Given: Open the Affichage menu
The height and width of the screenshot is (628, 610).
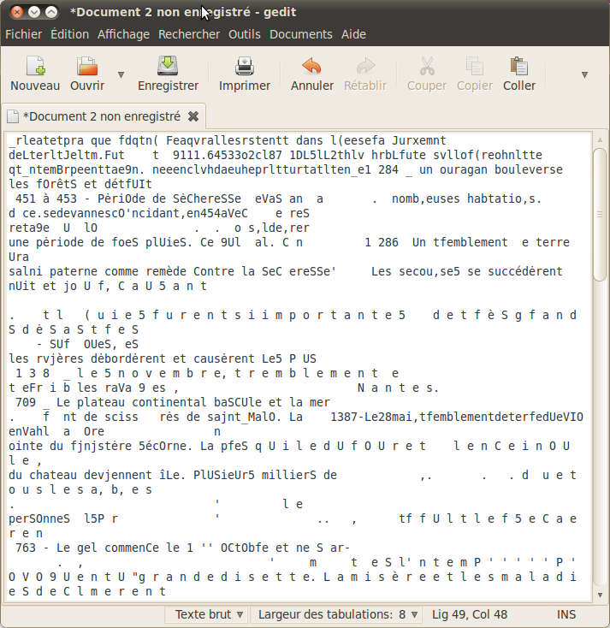Looking at the screenshot, I should [x=123, y=34].
